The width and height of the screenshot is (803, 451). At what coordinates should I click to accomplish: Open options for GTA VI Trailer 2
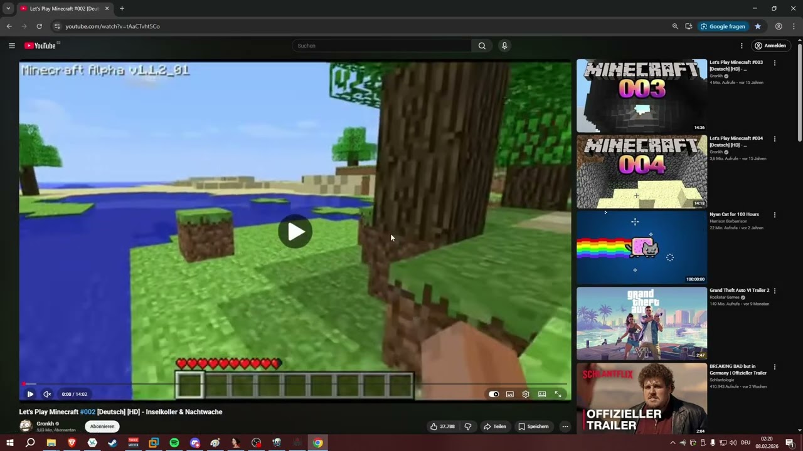[775, 291]
